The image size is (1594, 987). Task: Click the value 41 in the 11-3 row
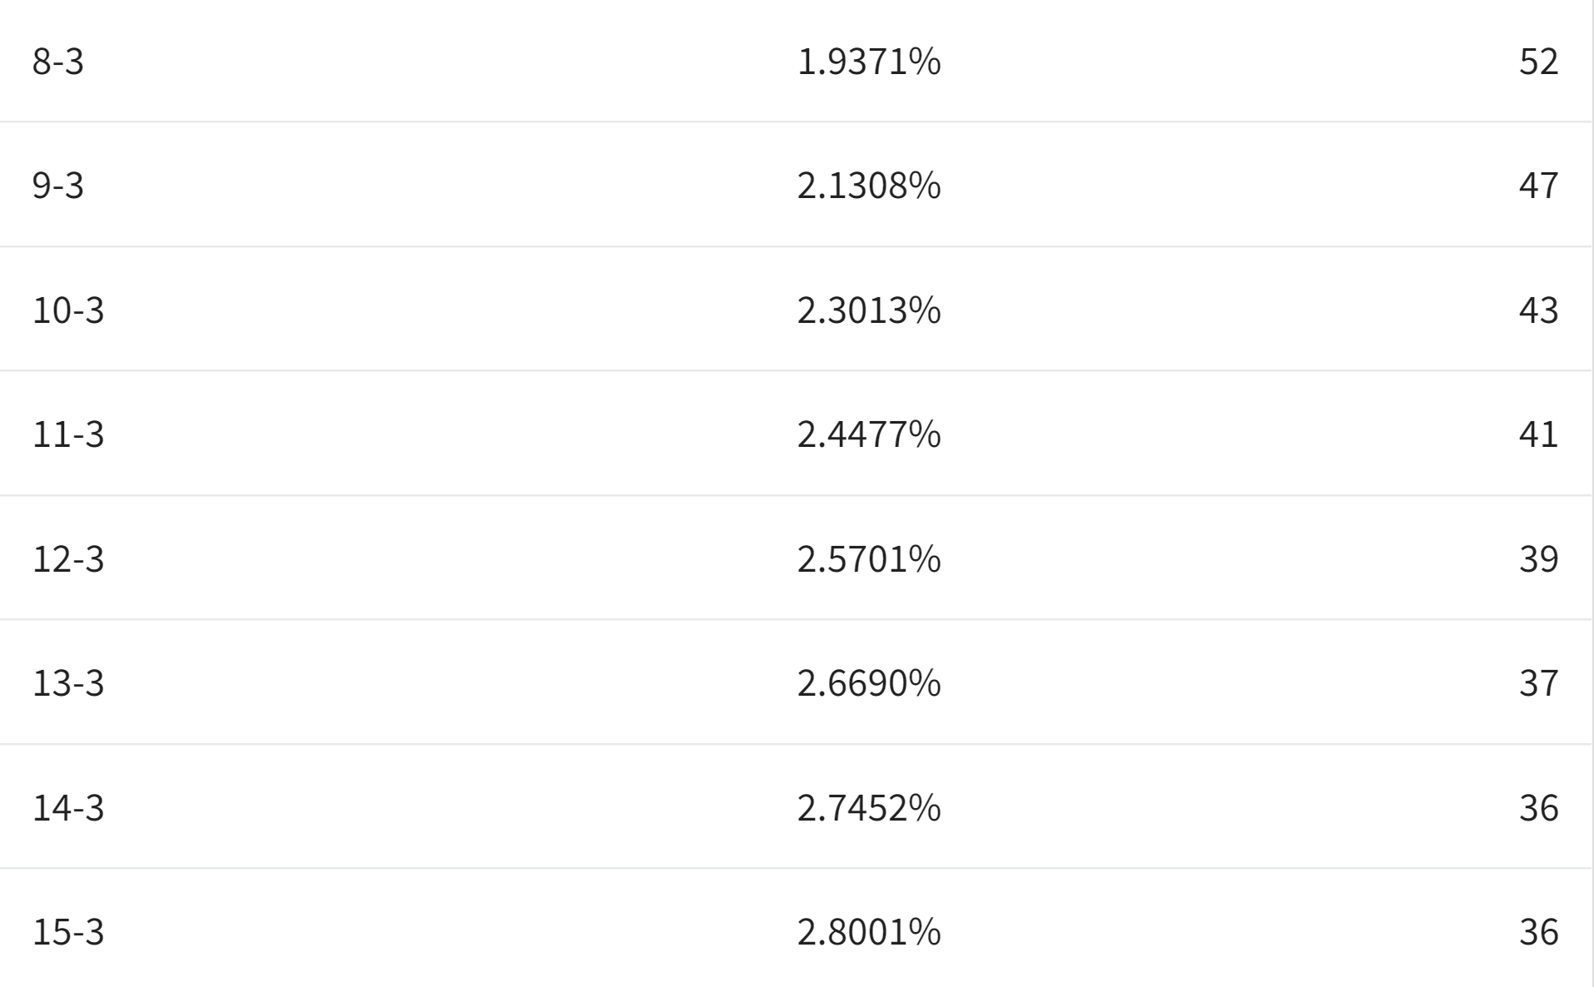click(1538, 434)
